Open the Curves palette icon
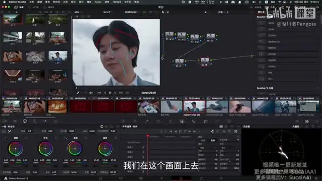This screenshot has width=322, height=181. 123,121
